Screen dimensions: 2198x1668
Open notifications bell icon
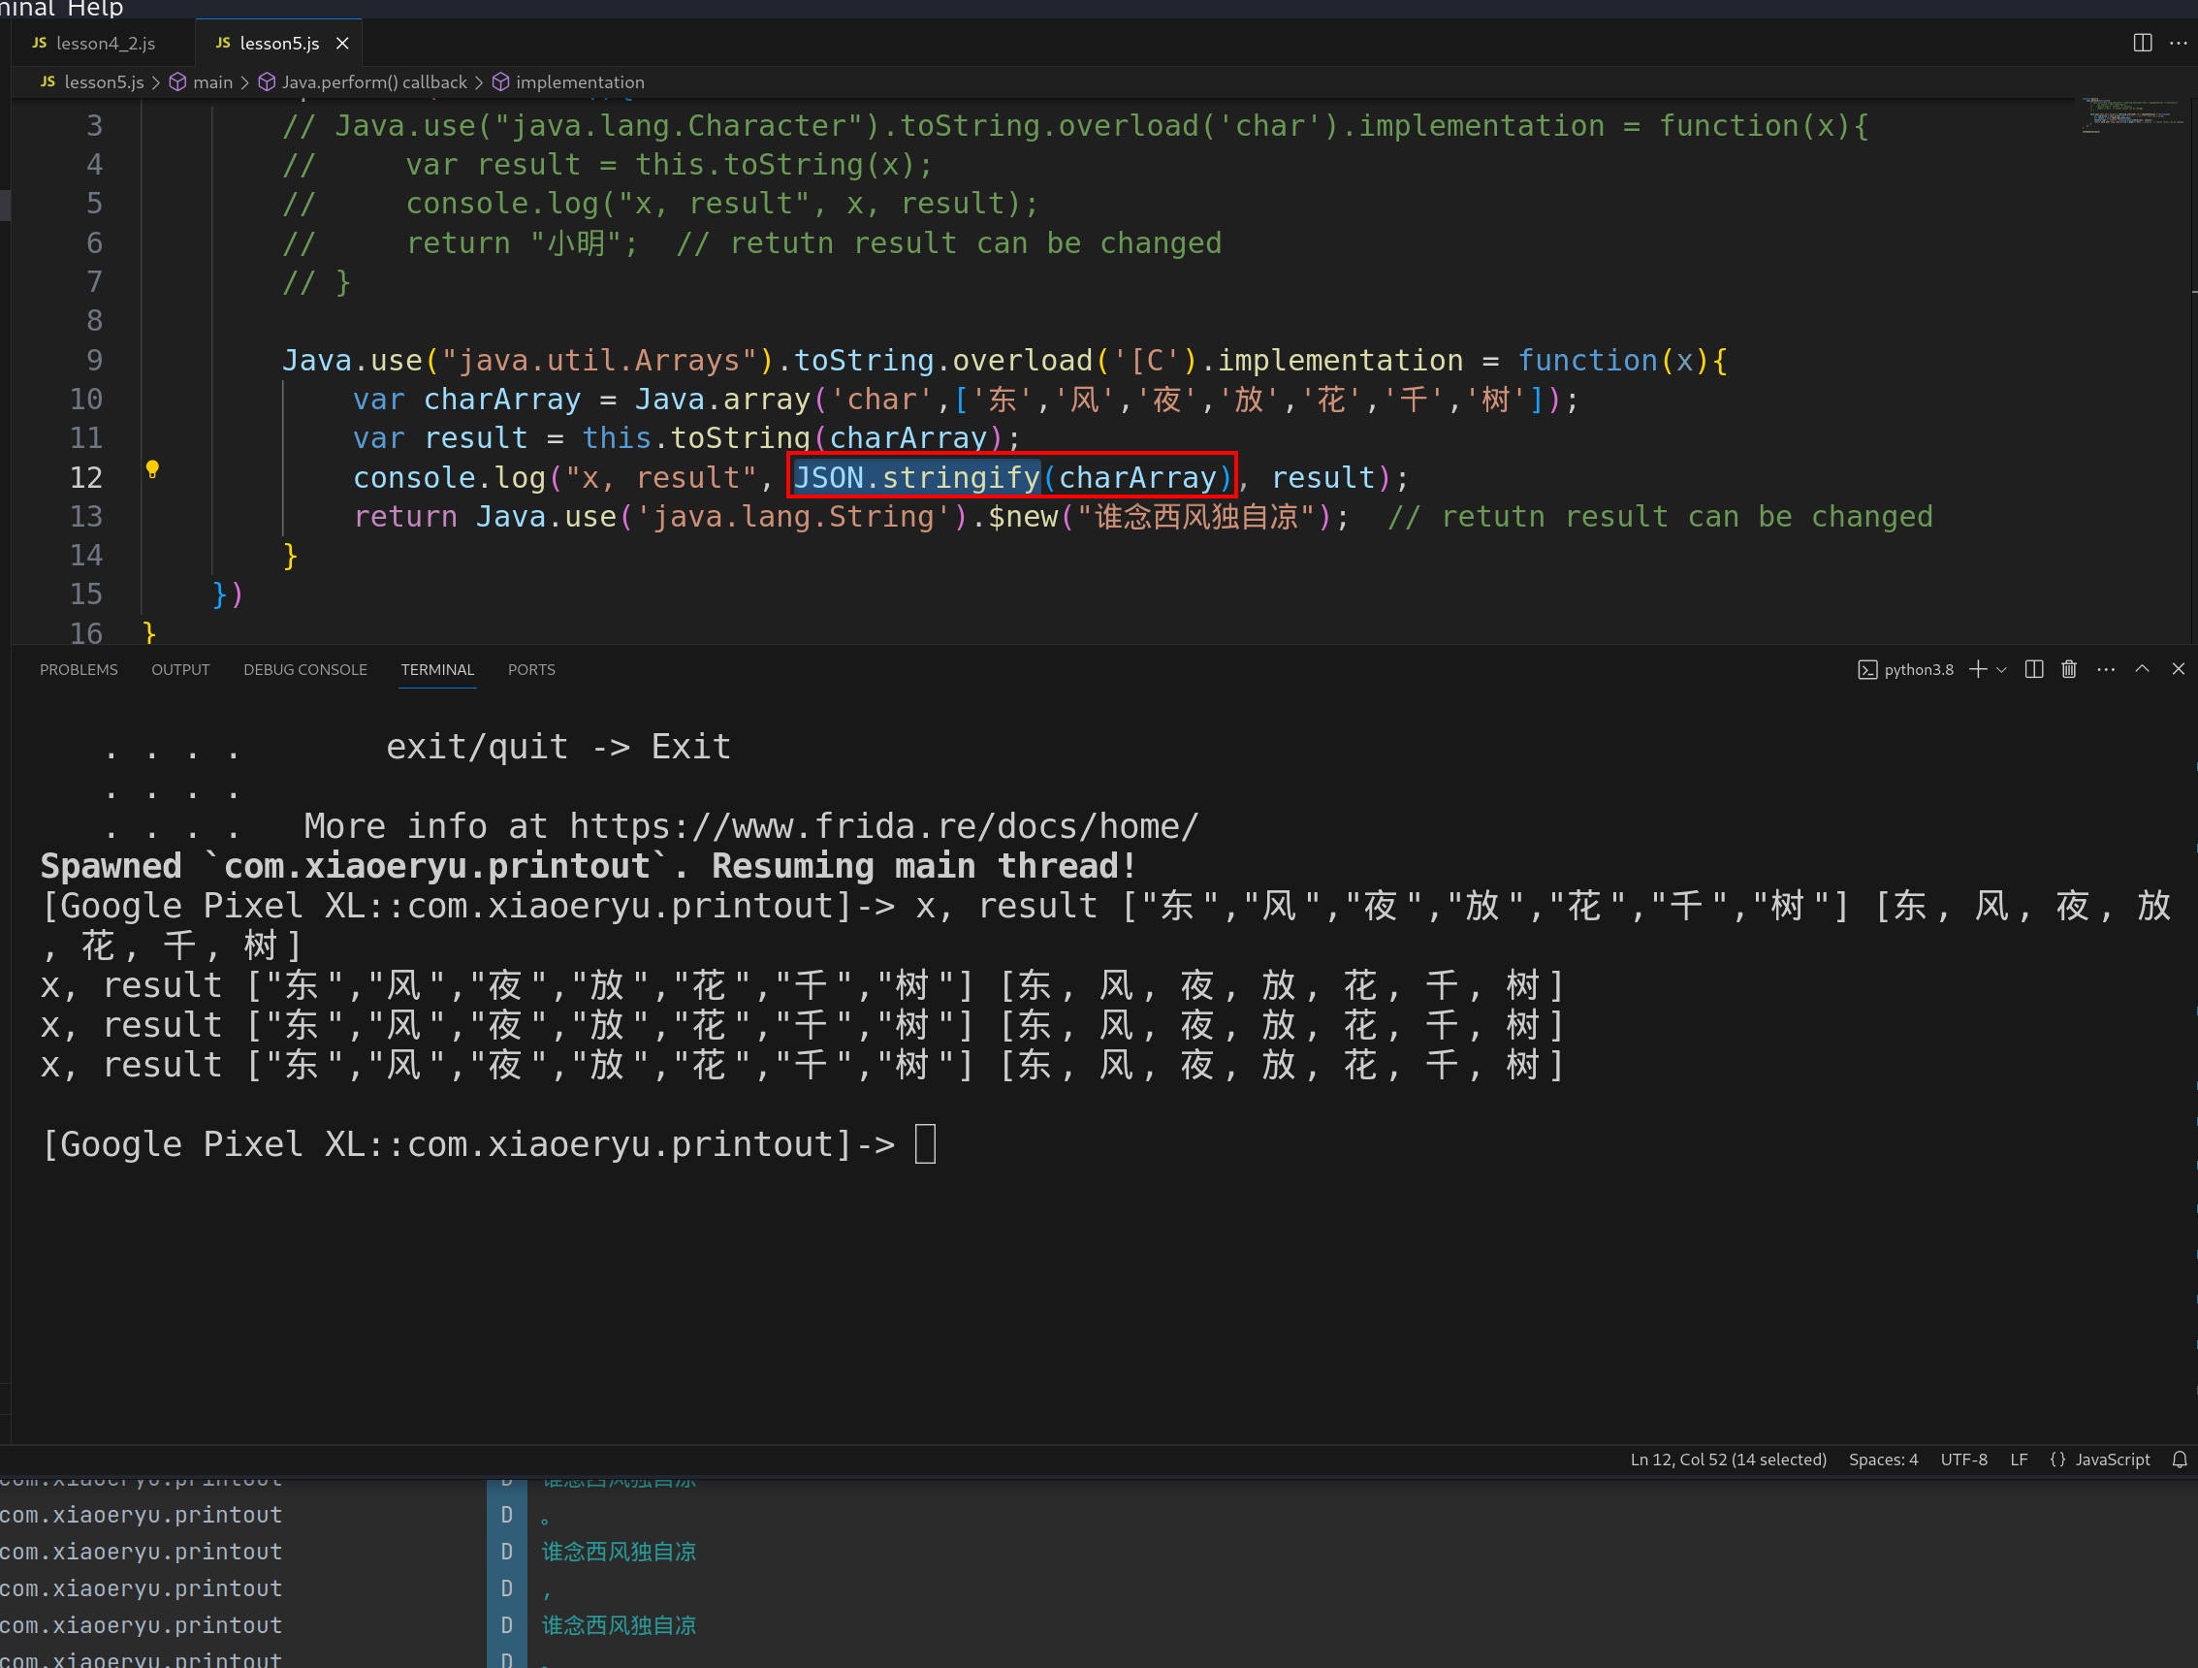pyautogui.click(x=2180, y=1459)
